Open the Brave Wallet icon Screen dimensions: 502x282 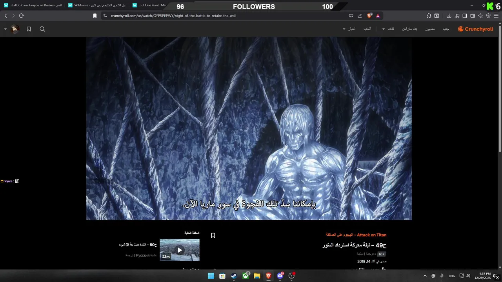click(473, 16)
